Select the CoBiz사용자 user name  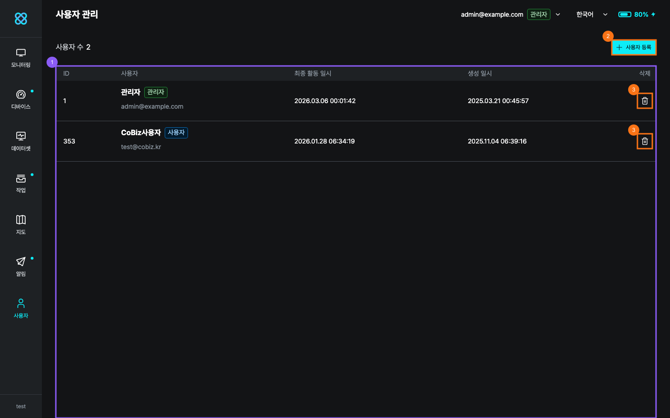point(141,133)
